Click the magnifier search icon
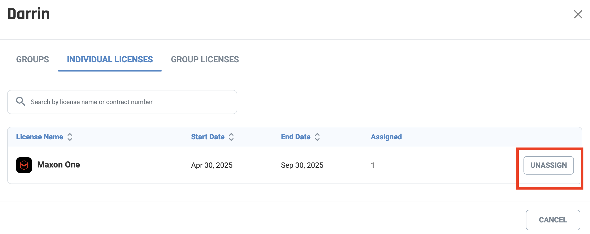The height and width of the screenshot is (234, 590). [x=21, y=101]
